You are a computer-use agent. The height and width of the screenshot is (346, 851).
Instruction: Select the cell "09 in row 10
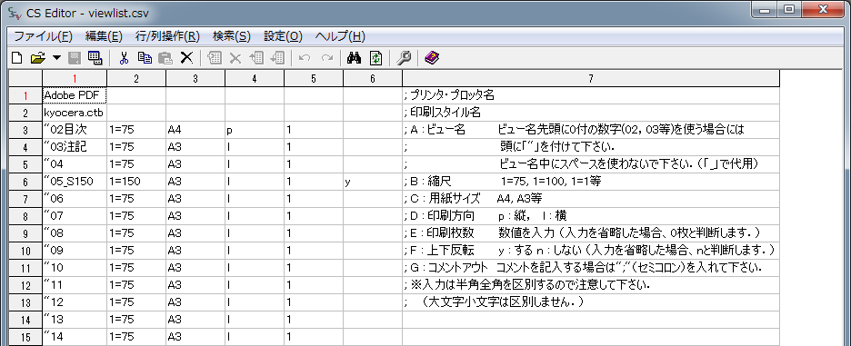coord(75,251)
